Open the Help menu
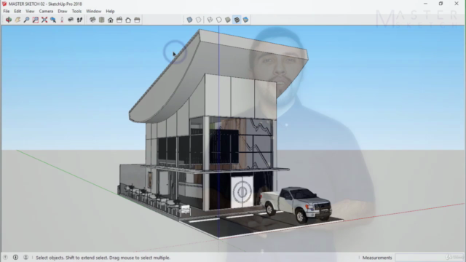Screen dimensions: 466x262 pos(110,12)
